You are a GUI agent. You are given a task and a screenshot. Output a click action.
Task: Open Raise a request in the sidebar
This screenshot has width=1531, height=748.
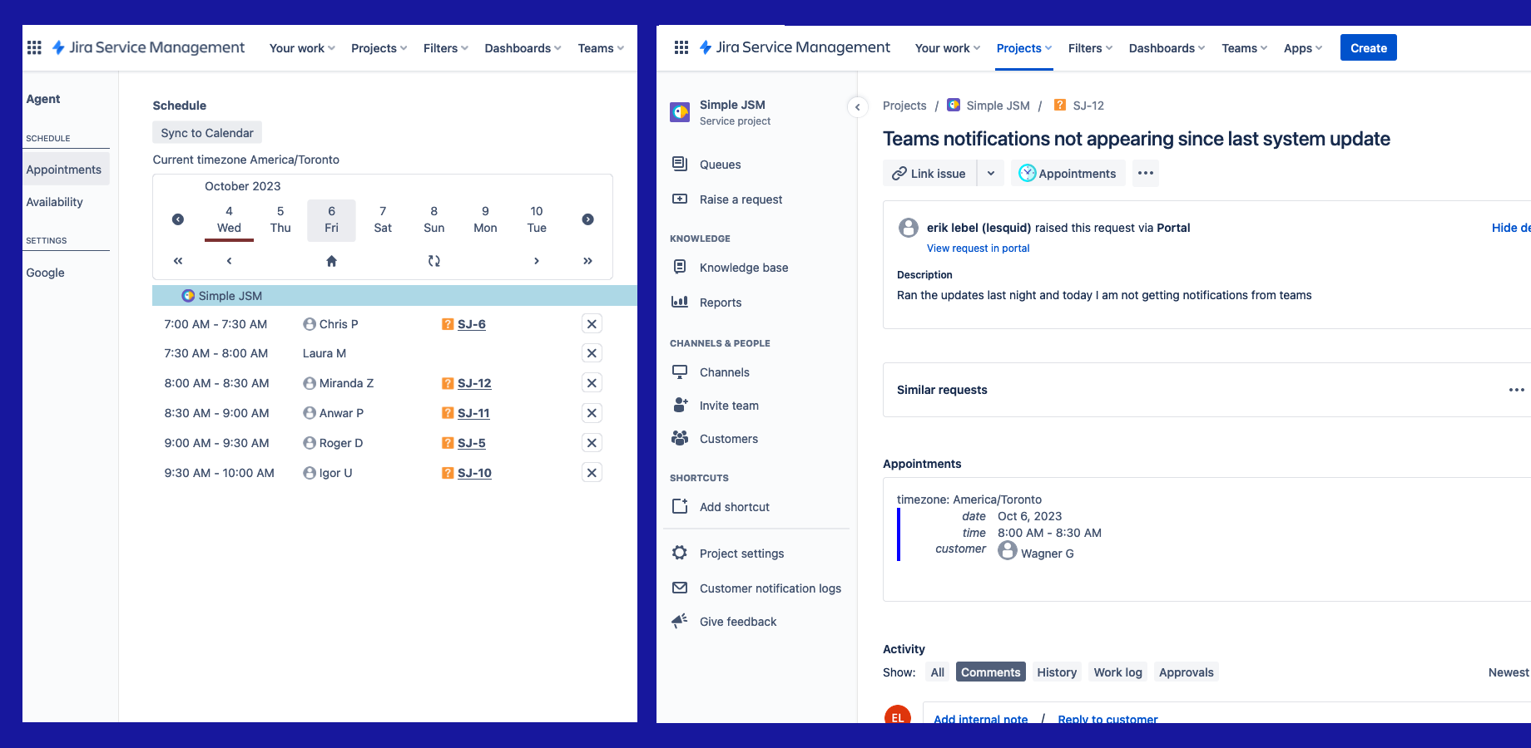coord(741,199)
